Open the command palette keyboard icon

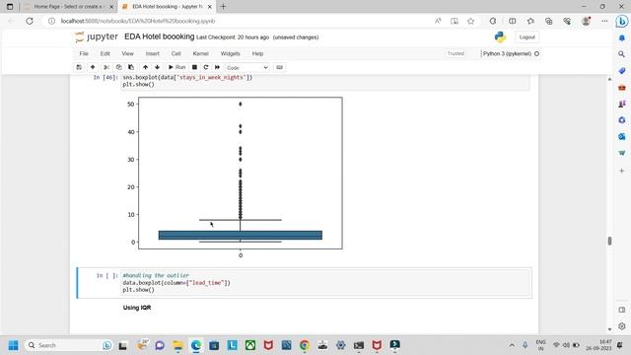[x=279, y=67]
